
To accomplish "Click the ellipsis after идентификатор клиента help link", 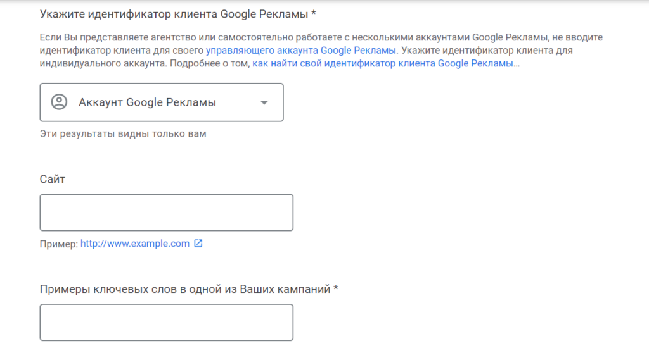I will click(x=517, y=64).
